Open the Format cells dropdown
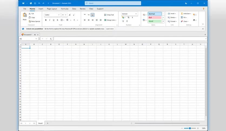Image resolution: width=226 pixels, height=131 pixels. coord(172,21)
